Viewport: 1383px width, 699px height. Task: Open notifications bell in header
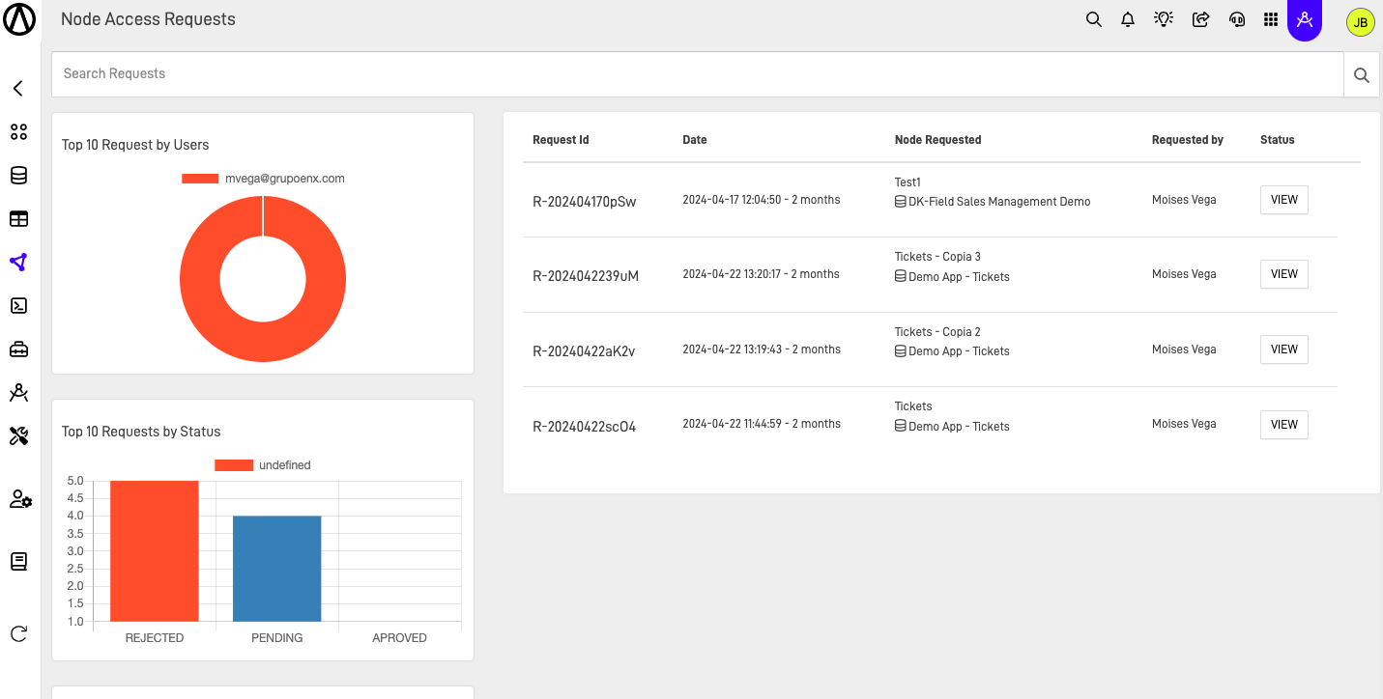click(x=1128, y=19)
